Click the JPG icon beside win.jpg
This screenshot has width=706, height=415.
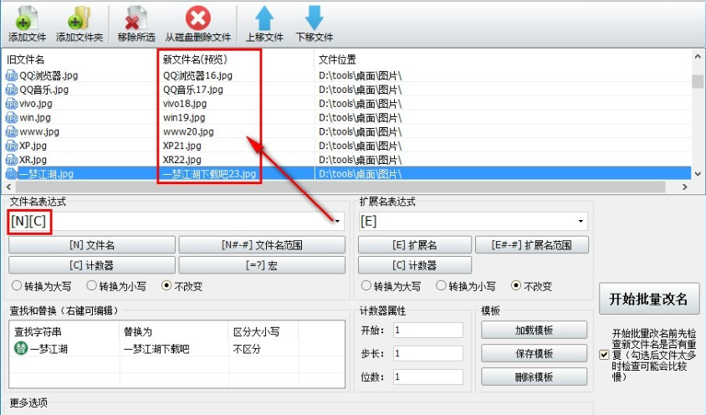tap(11, 118)
